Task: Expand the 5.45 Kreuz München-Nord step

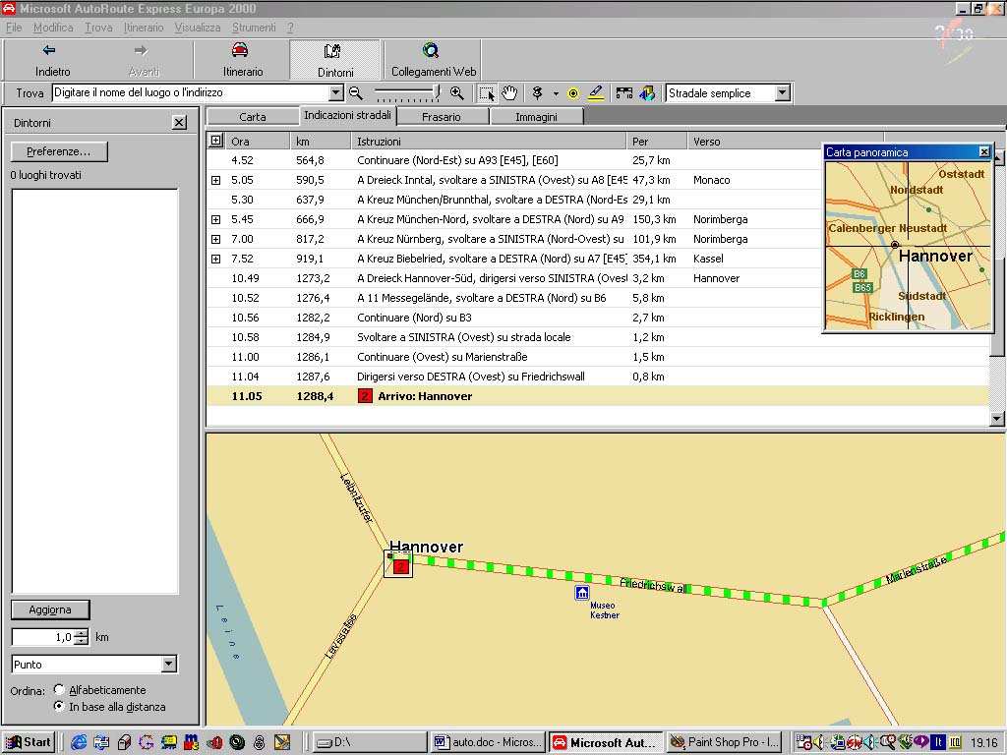Action: [x=215, y=219]
